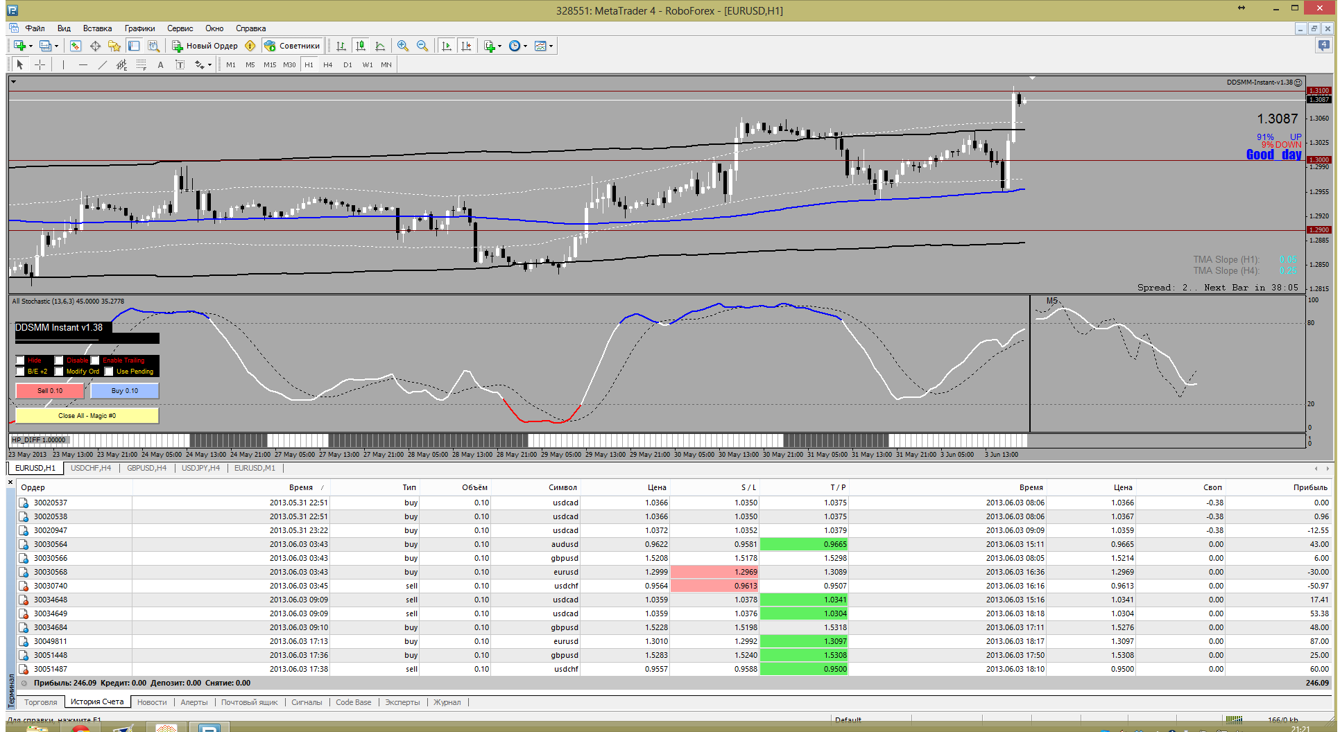Check the Modify Ord box
The height and width of the screenshot is (732, 1340).
click(x=59, y=372)
